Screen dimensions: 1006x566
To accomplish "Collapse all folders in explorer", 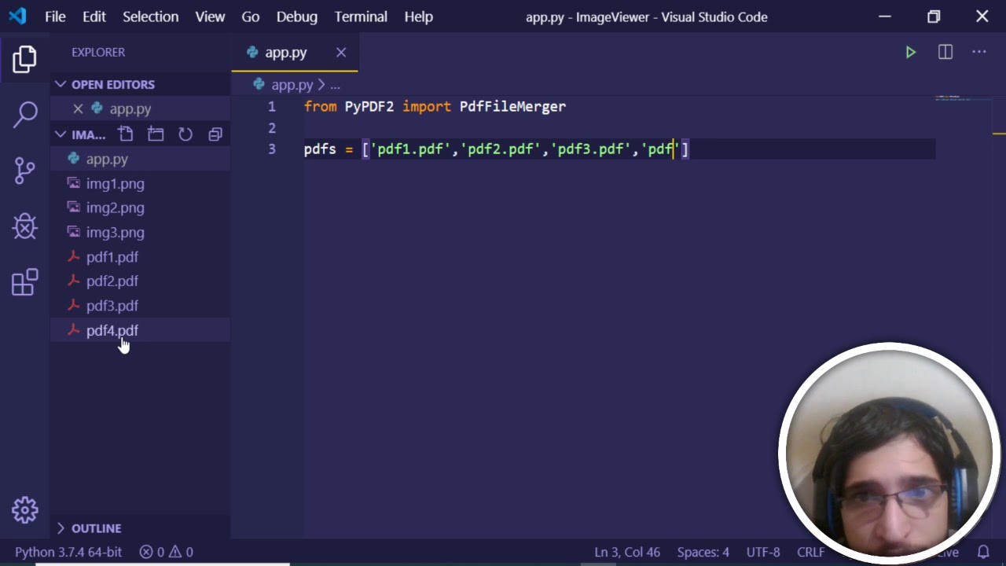I will [215, 134].
